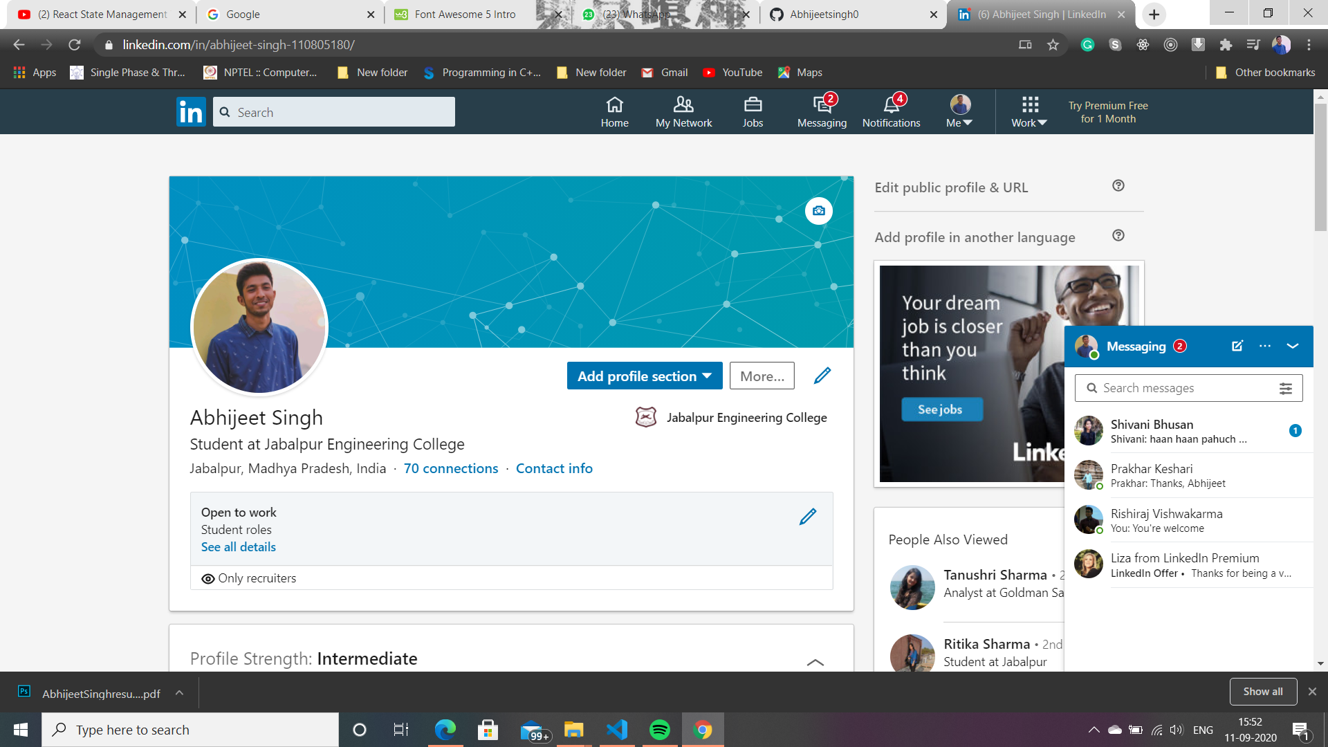This screenshot has height=747, width=1328.
Task: Expand the Work apps dropdown
Action: 1029,112
